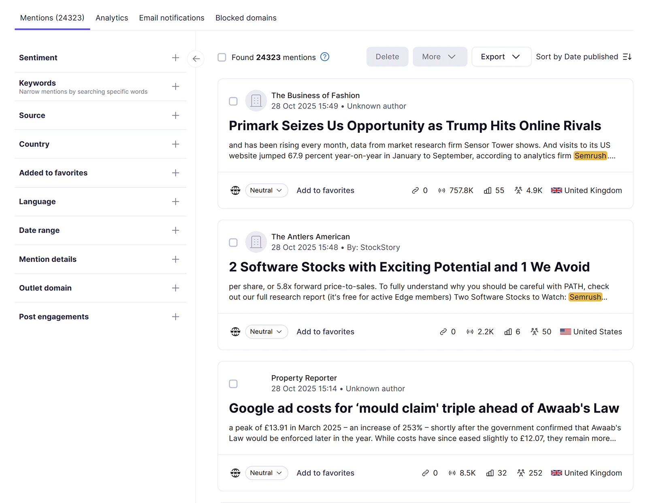Click the traffic chart icon on the Antlers American mention
648x503 pixels.
[509, 331]
